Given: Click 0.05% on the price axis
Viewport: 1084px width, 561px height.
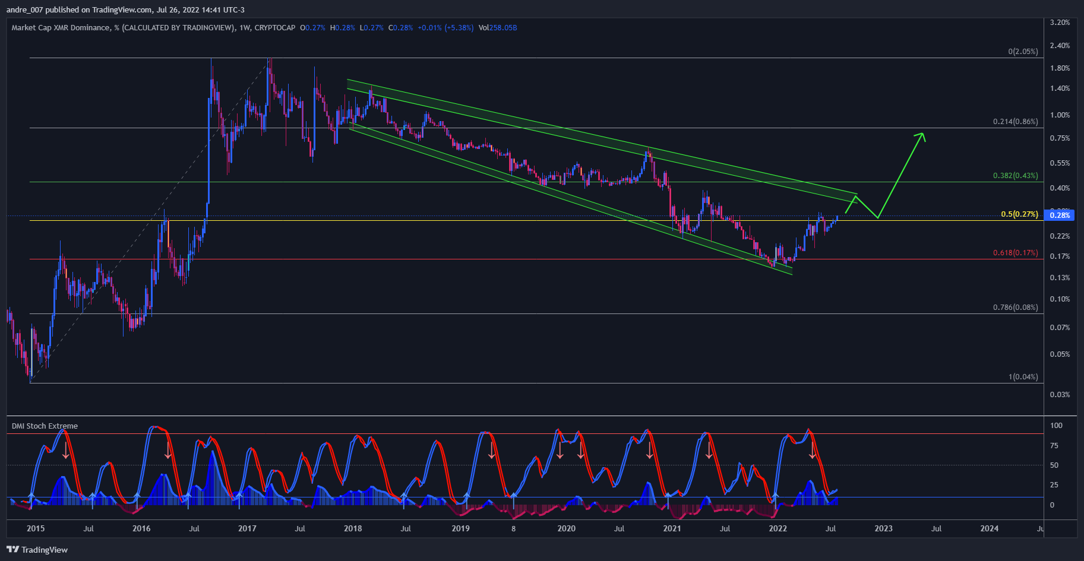Looking at the screenshot, I should point(1060,354).
